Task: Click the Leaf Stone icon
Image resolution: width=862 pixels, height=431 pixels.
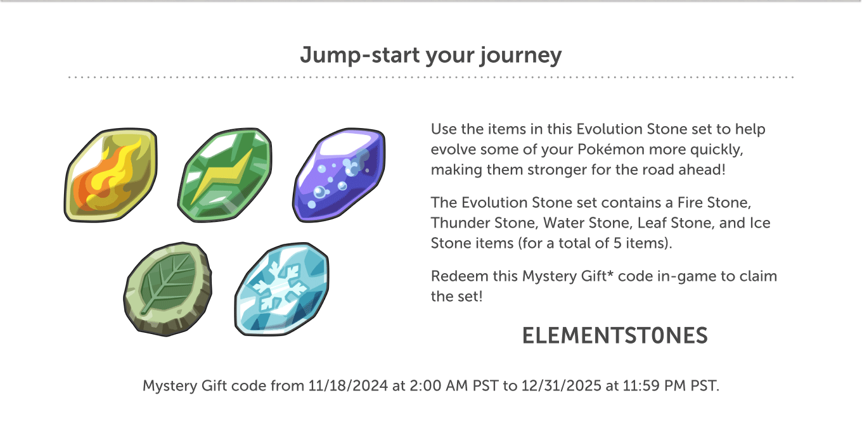Action: click(167, 288)
